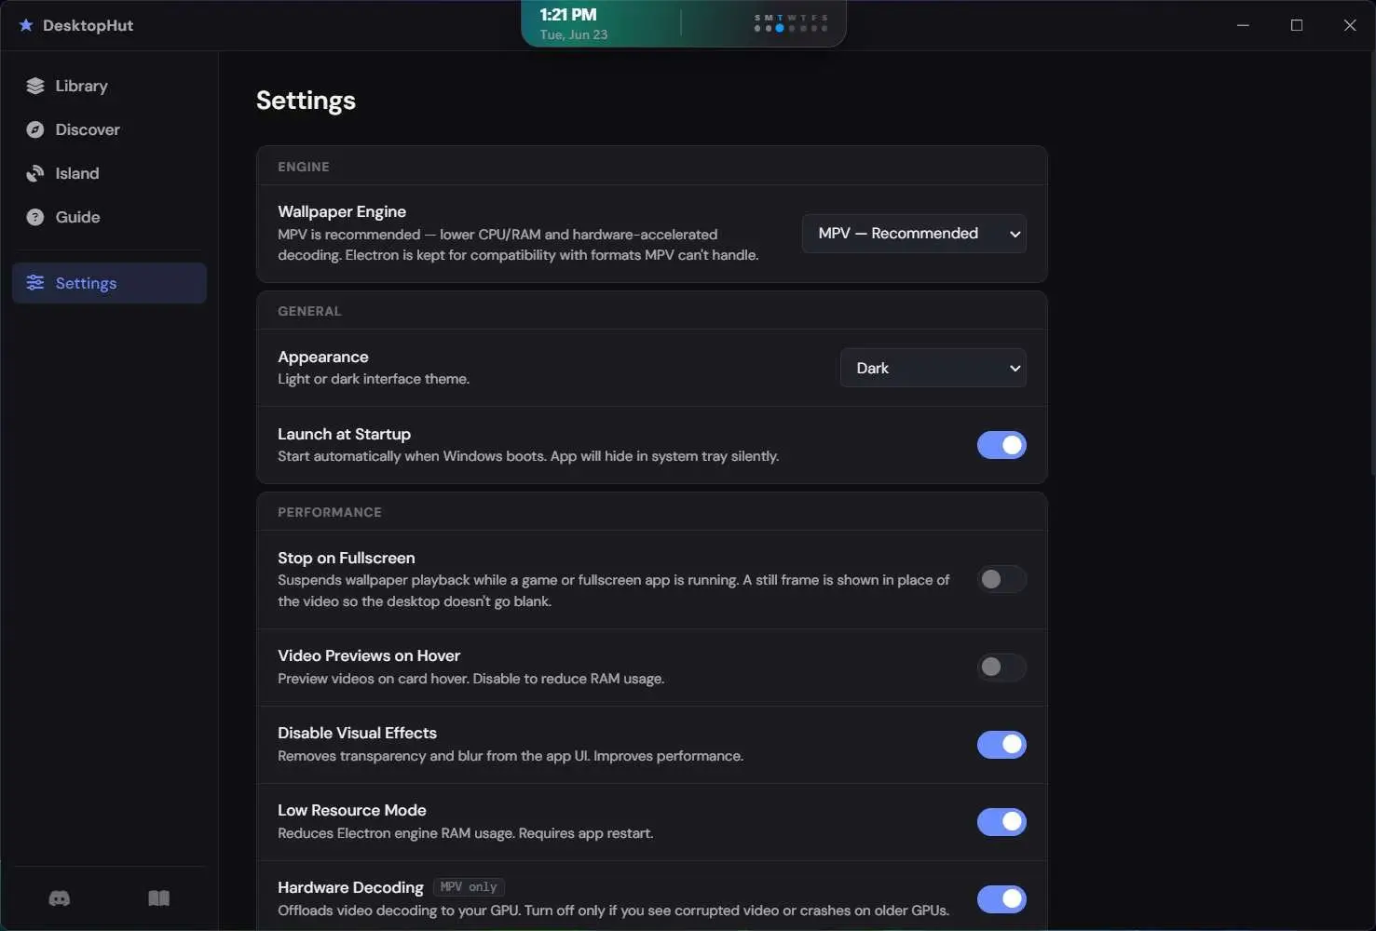Enable Stop on Fullscreen

pyautogui.click(x=1001, y=579)
